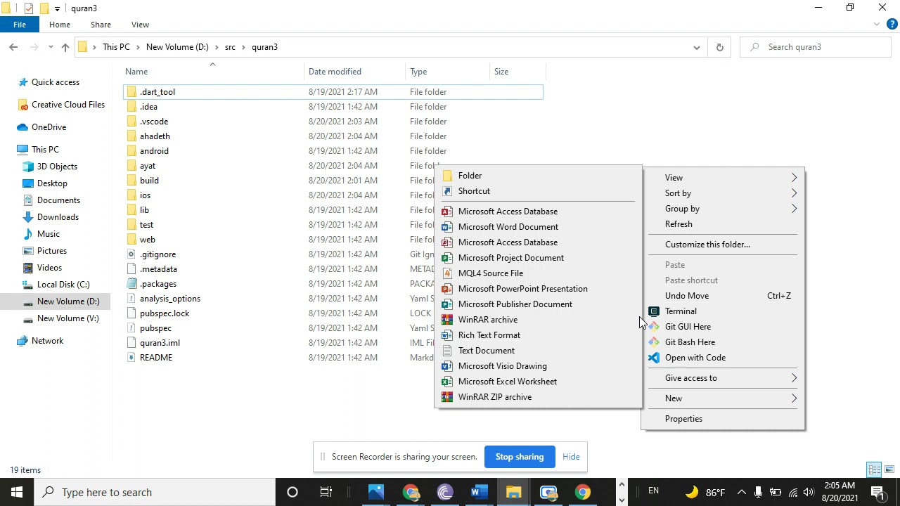900x506 pixels.
Task: Open address bar history dropdown
Action: 696,47
